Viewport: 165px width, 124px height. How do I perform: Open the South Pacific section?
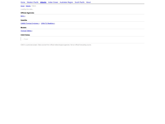79,2
